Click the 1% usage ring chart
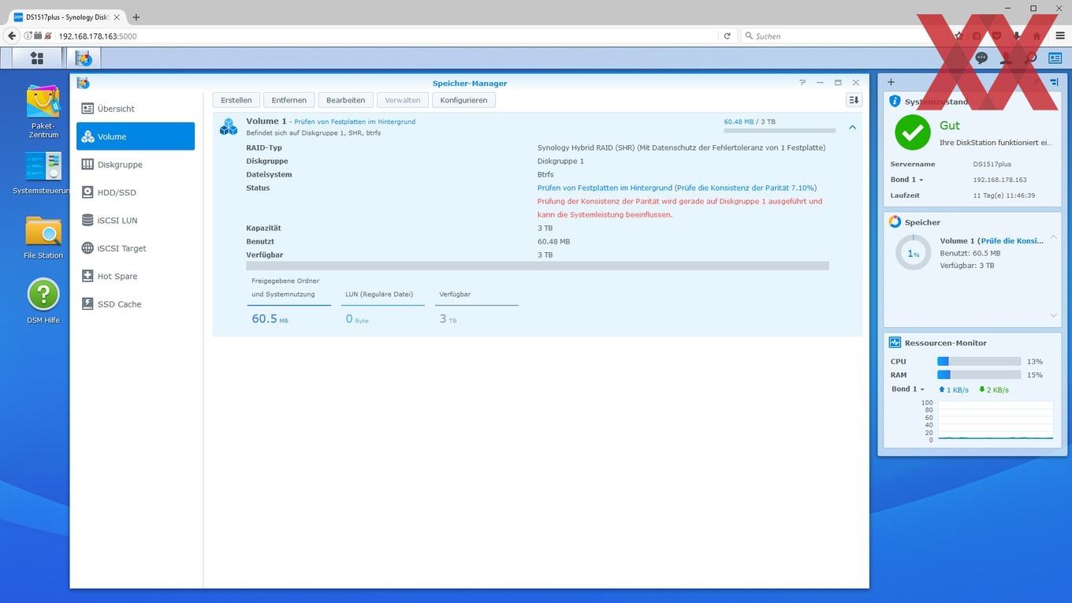The image size is (1072, 603). (x=913, y=253)
